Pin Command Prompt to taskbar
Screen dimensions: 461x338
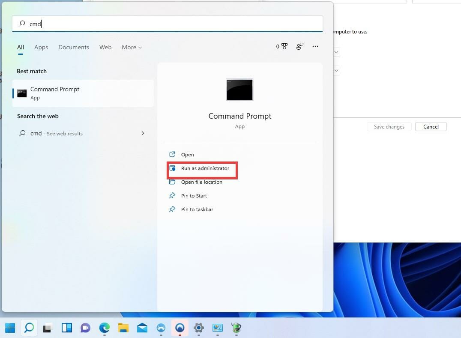point(197,209)
